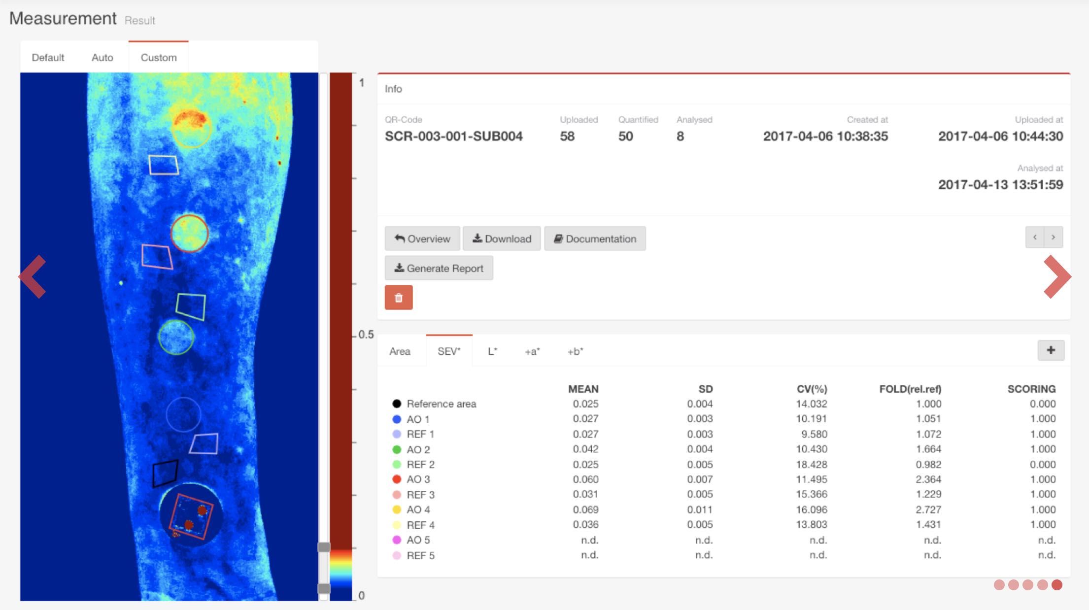Click AO 4 fold value 2.727
1089x610 pixels.
[928, 509]
